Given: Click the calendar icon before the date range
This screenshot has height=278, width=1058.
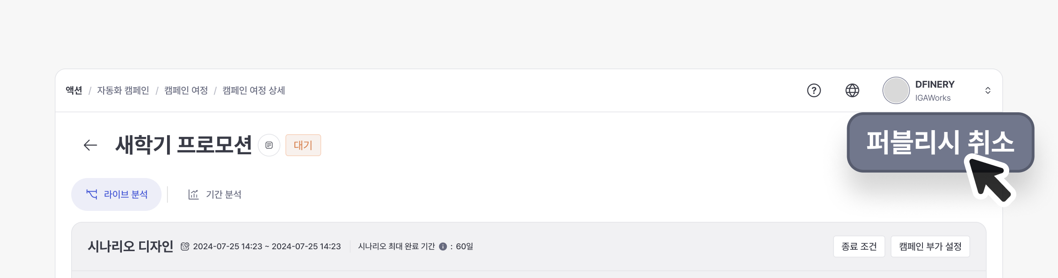Looking at the screenshot, I should tap(185, 247).
